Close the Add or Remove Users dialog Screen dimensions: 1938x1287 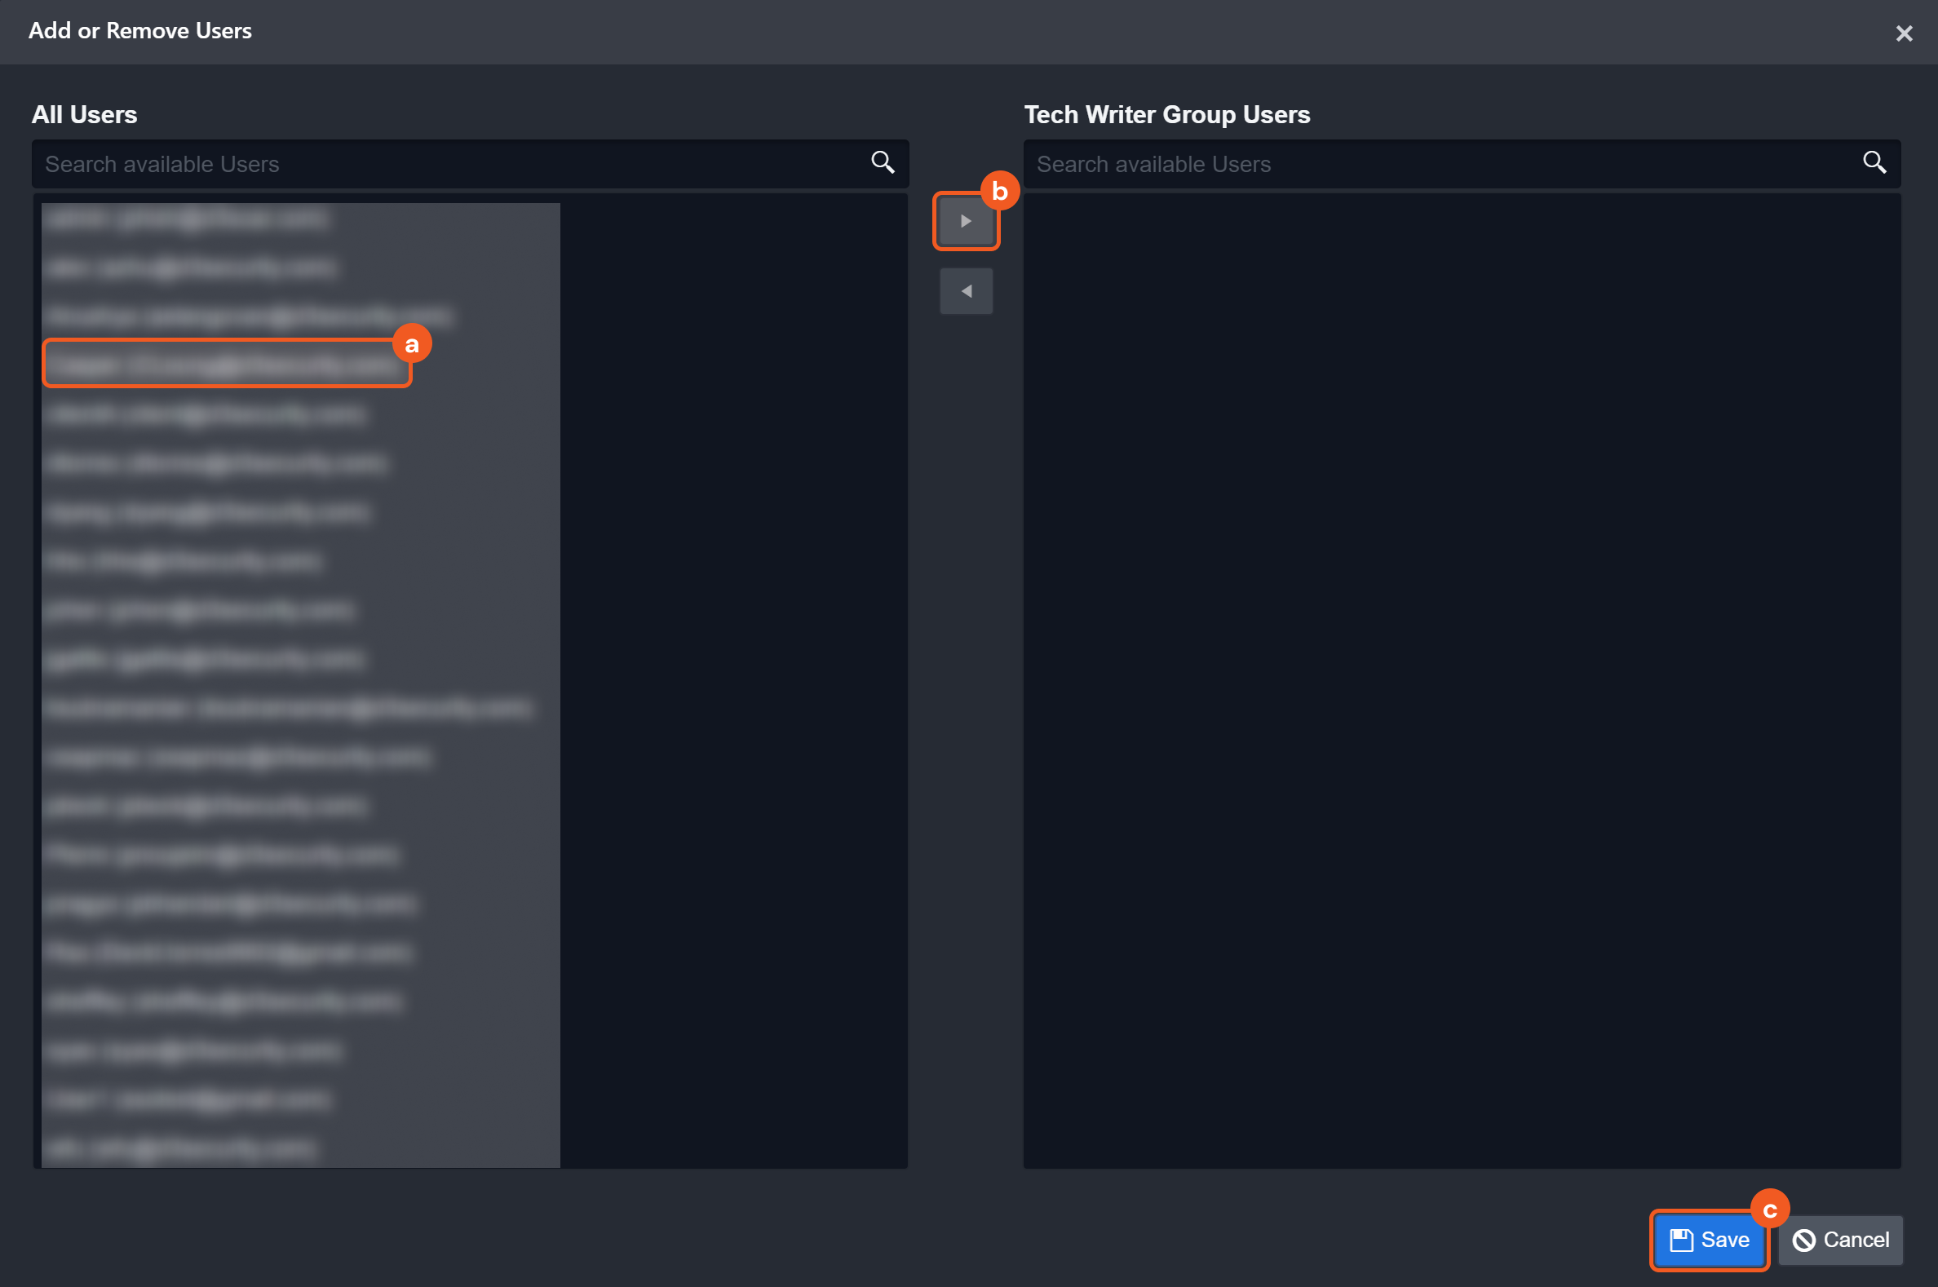[x=1904, y=33]
